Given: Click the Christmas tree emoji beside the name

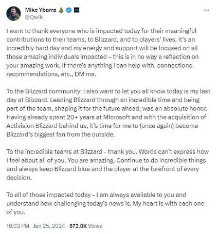Looking at the screenshot, I should [61, 10].
